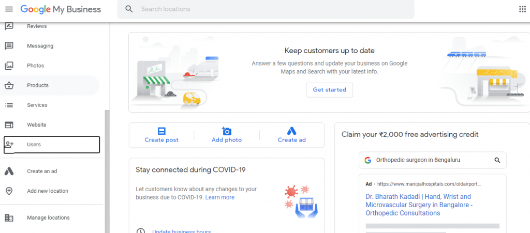
Task: Open the Update business hours link
Action: (x=182, y=231)
